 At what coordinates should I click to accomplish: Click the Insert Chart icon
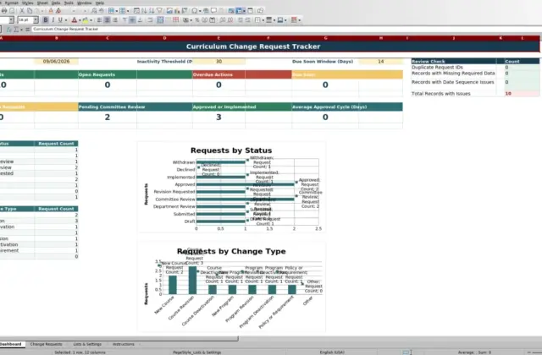coord(177,11)
